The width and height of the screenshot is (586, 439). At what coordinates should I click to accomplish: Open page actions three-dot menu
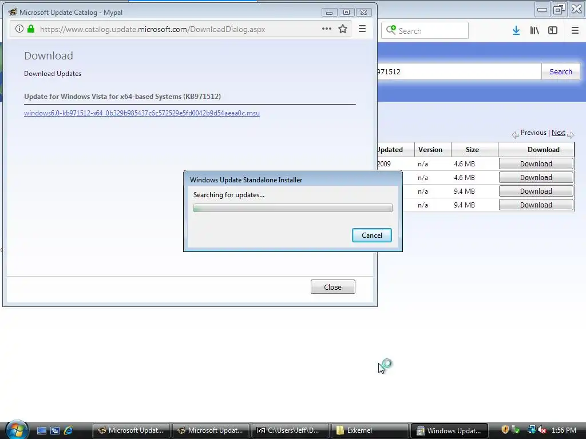click(x=327, y=29)
